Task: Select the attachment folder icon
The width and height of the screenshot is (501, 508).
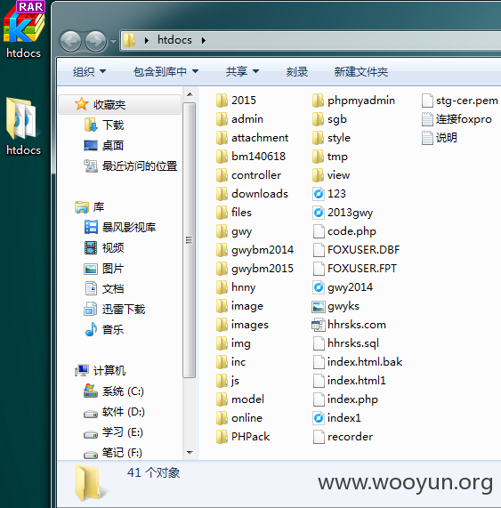Action: (x=222, y=138)
